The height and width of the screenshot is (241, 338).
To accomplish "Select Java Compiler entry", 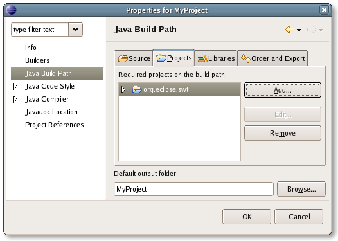I will (x=47, y=99).
